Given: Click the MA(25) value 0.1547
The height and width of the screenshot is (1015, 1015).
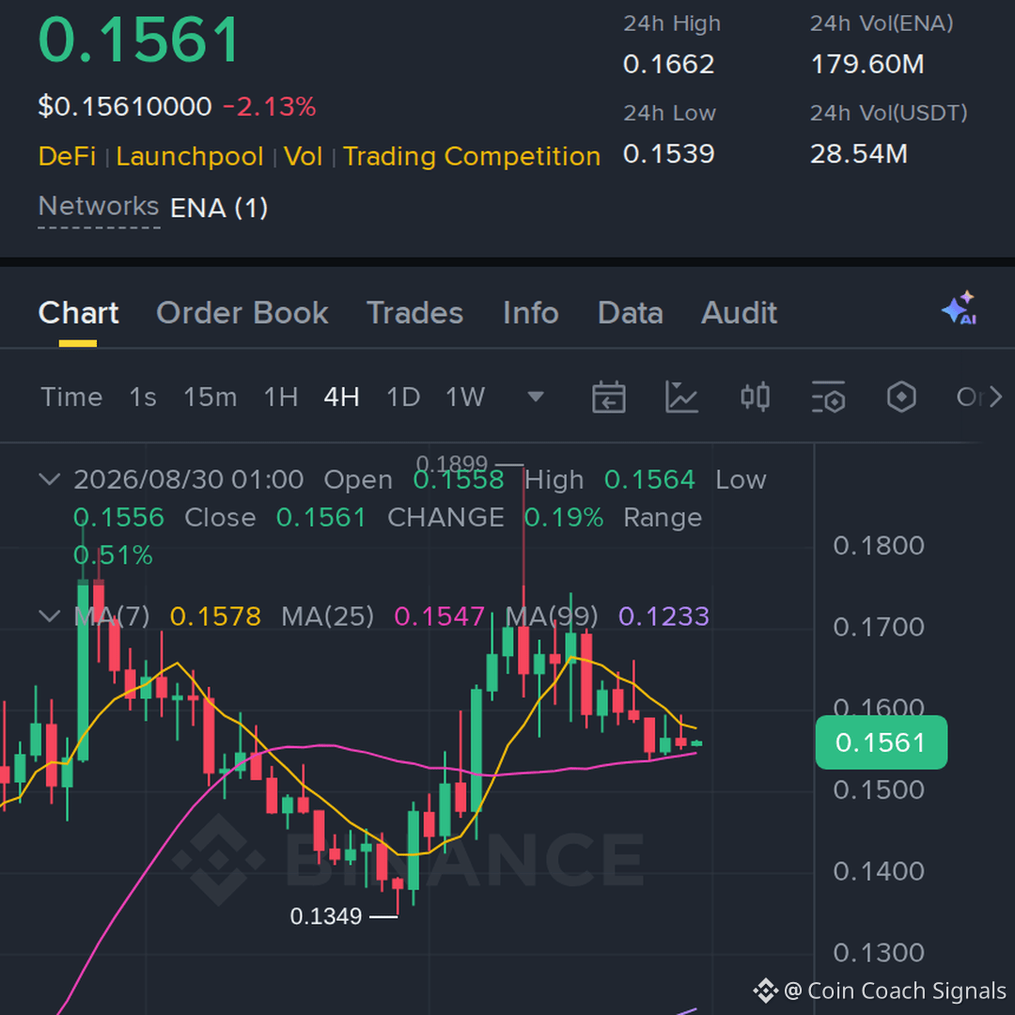Looking at the screenshot, I should [x=440, y=617].
